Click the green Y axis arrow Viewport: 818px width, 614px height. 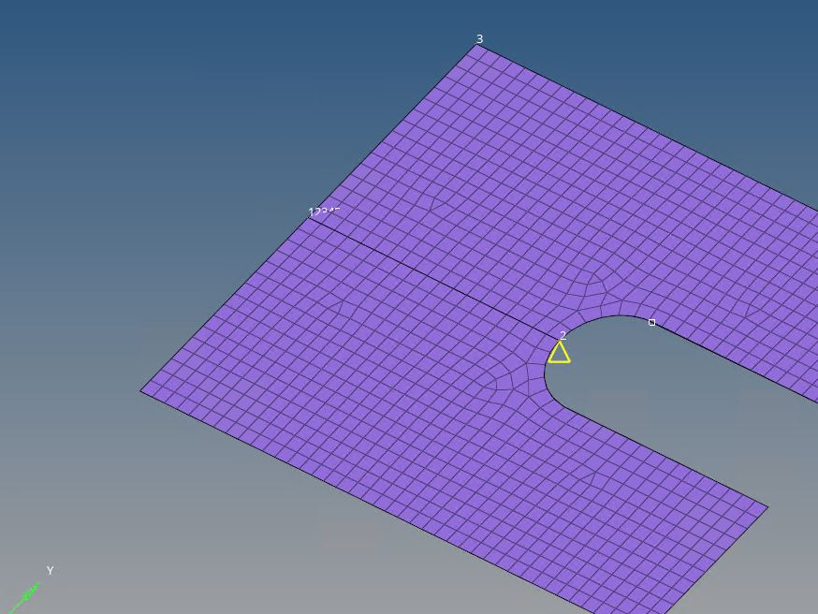click(x=28, y=592)
